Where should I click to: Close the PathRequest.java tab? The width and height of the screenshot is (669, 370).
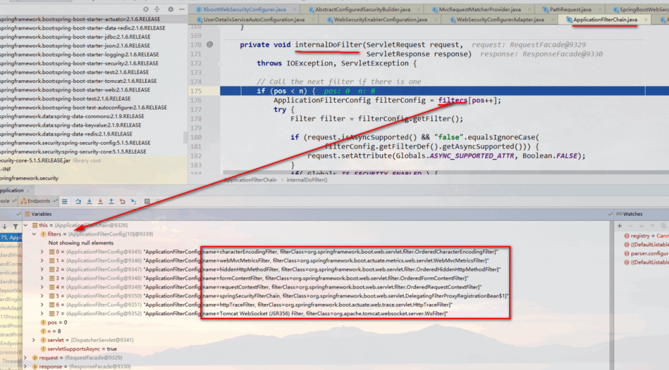pyautogui.click(x=600, y=9)
